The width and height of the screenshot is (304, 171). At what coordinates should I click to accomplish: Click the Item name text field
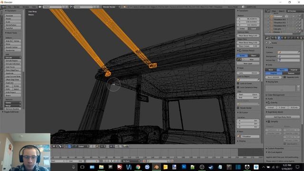click(250, 136)
